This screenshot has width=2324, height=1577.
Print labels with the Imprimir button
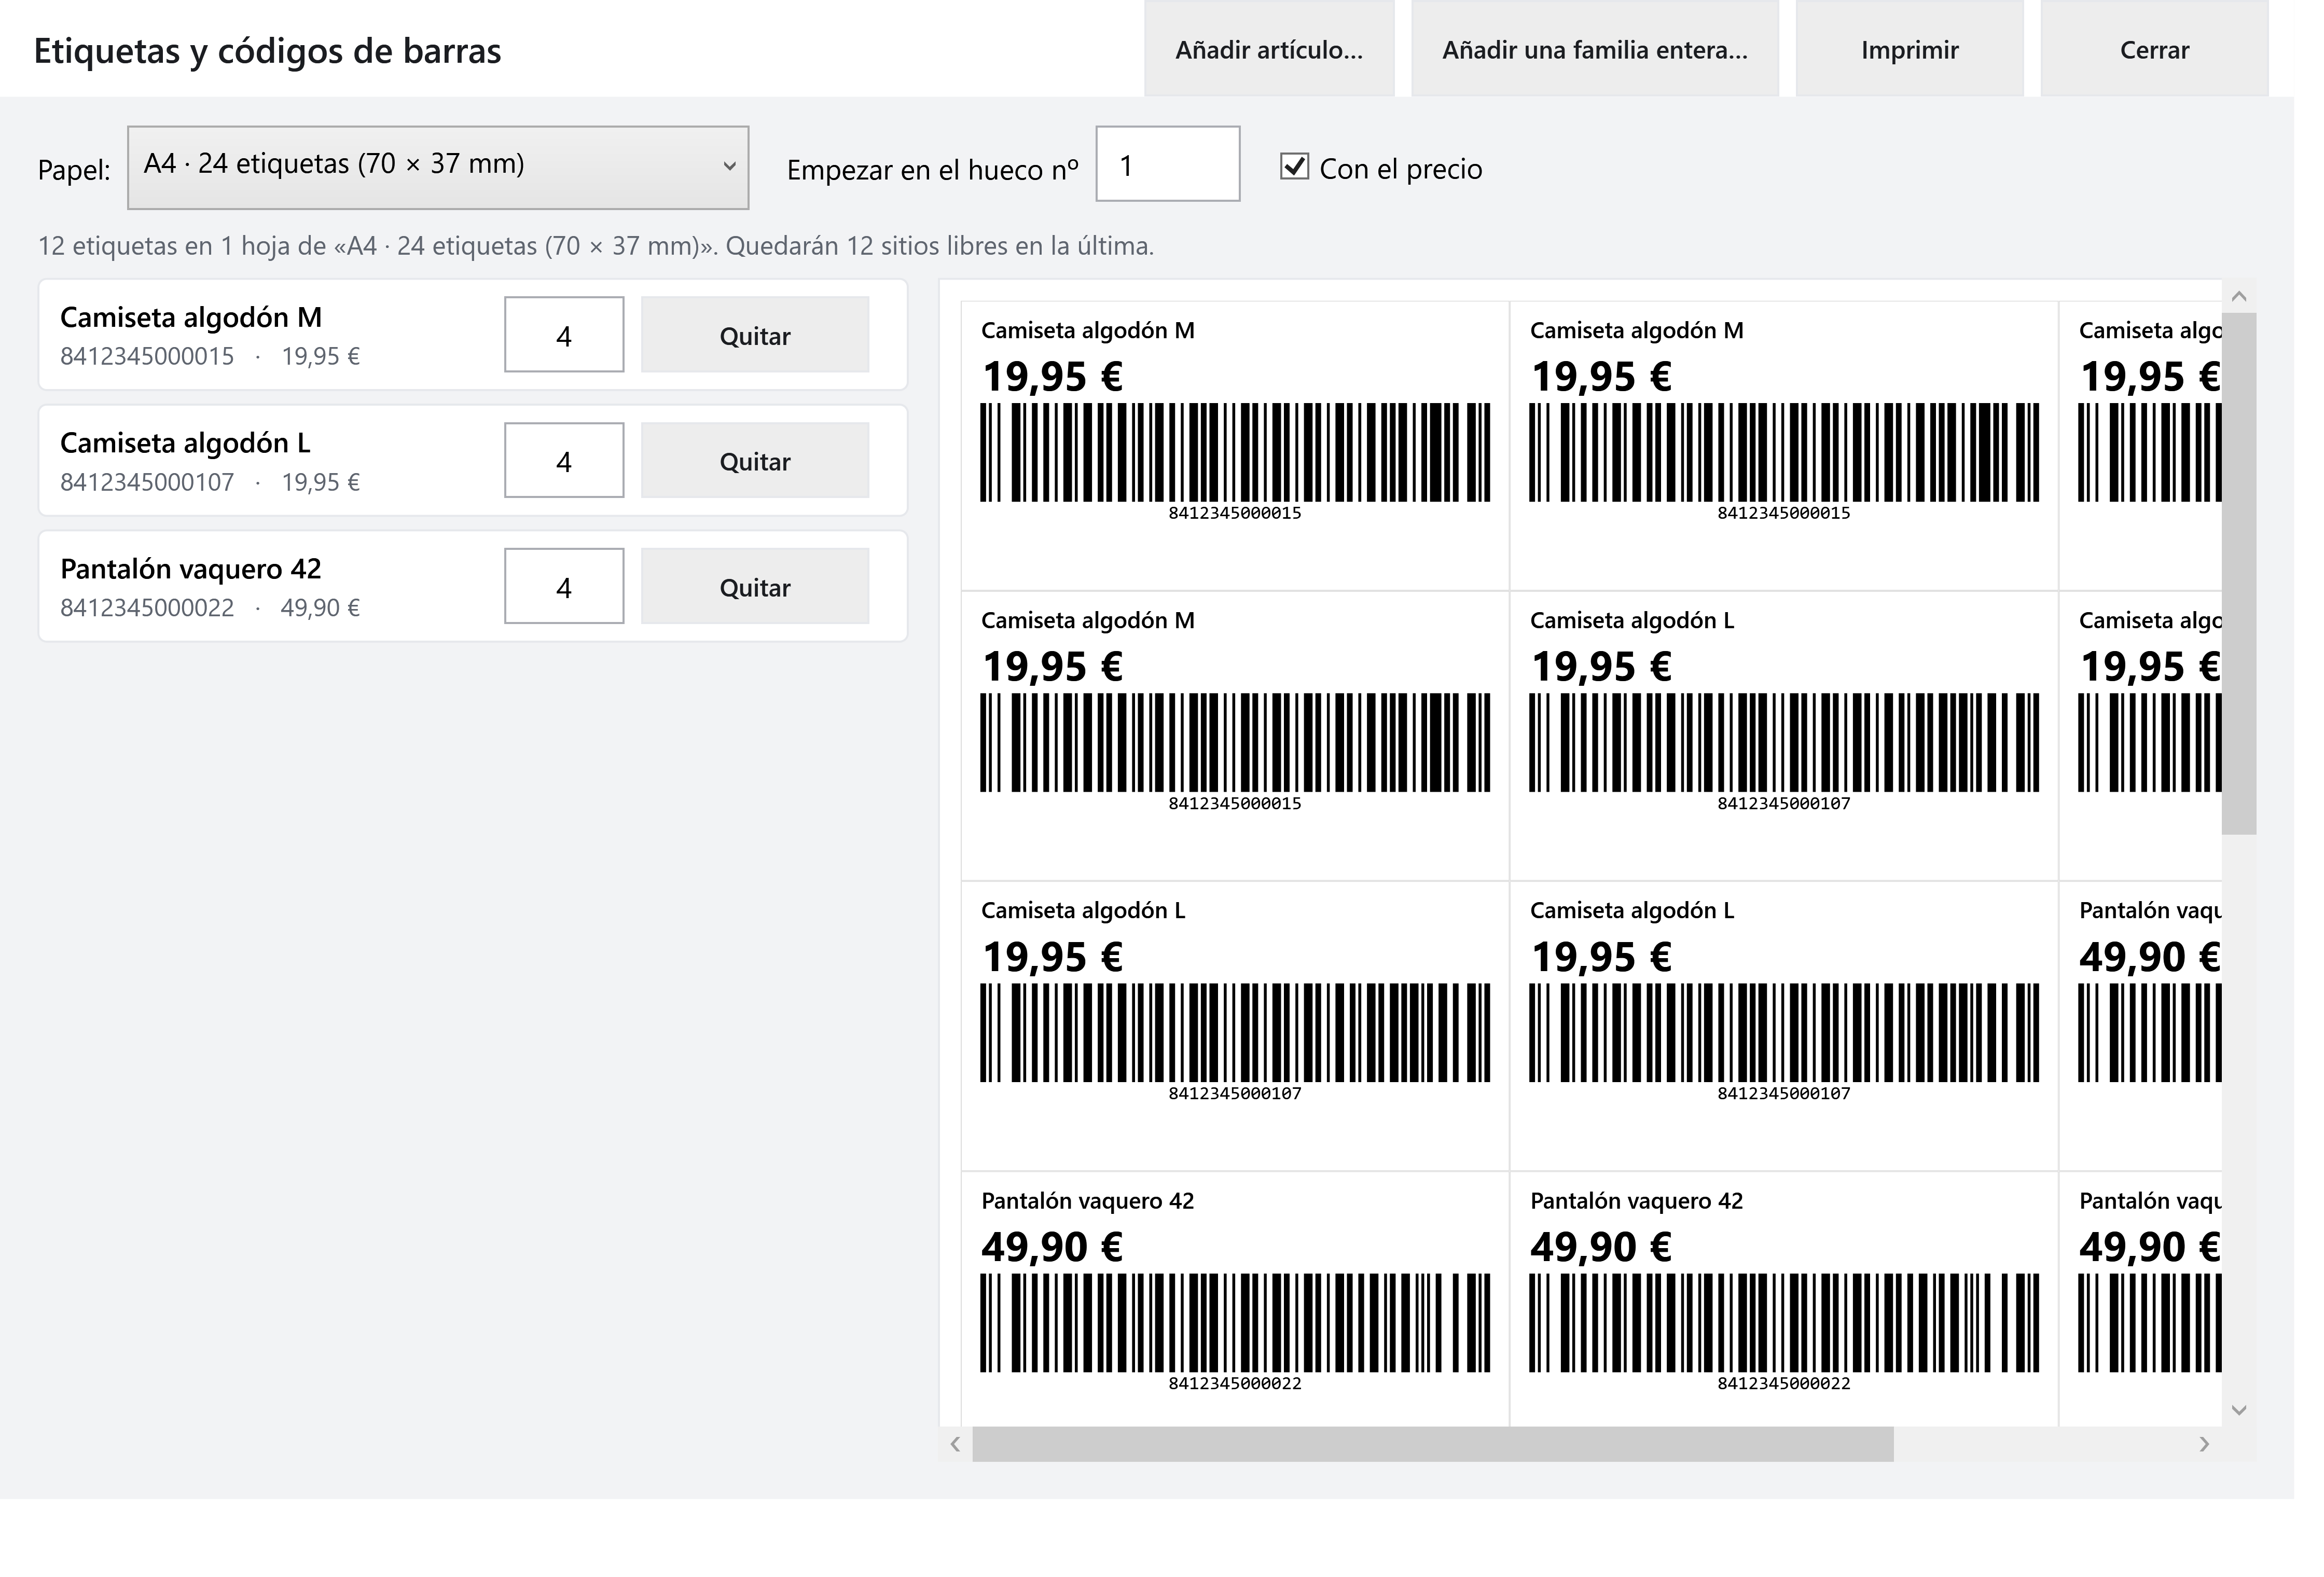pos(1909,50)
